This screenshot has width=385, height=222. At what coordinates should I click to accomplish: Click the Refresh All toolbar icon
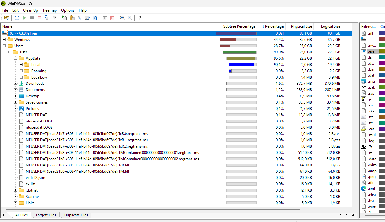(17, 18)
